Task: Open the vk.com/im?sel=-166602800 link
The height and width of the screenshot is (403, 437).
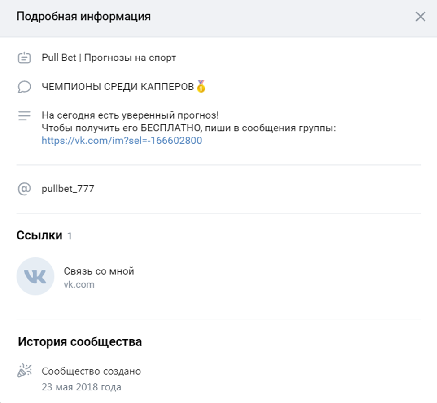Action: click(x=122, y=140)
